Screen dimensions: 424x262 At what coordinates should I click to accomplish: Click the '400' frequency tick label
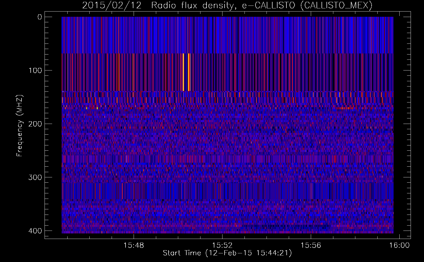click(35, 231)
